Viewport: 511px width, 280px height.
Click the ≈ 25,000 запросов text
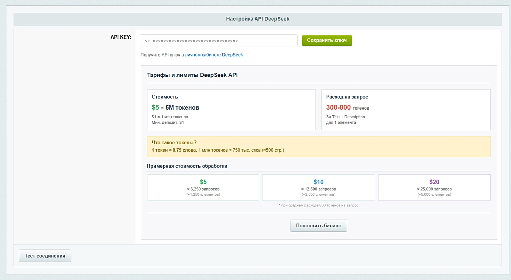(434, 189)
